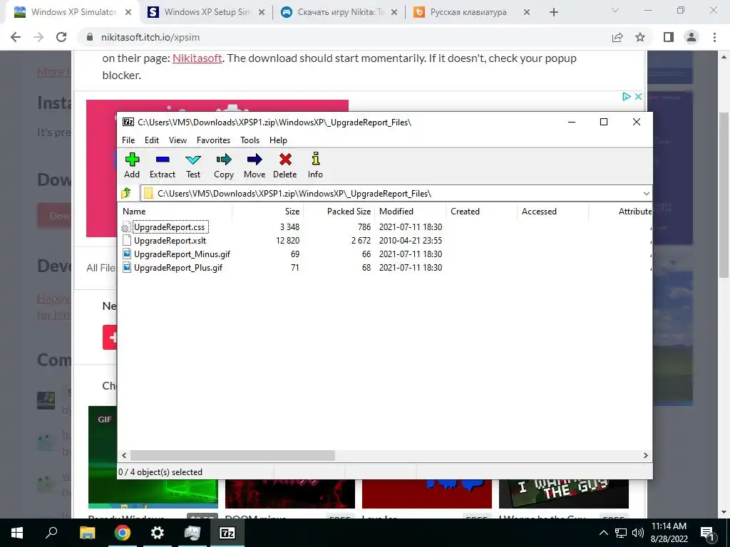Open a new Chrome tab
730x547 pixels.
coord(553,12)
